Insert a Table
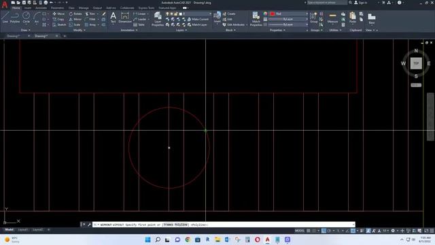Image resolution: width=435 pixels, height=245 pixels. click(139, 24)
